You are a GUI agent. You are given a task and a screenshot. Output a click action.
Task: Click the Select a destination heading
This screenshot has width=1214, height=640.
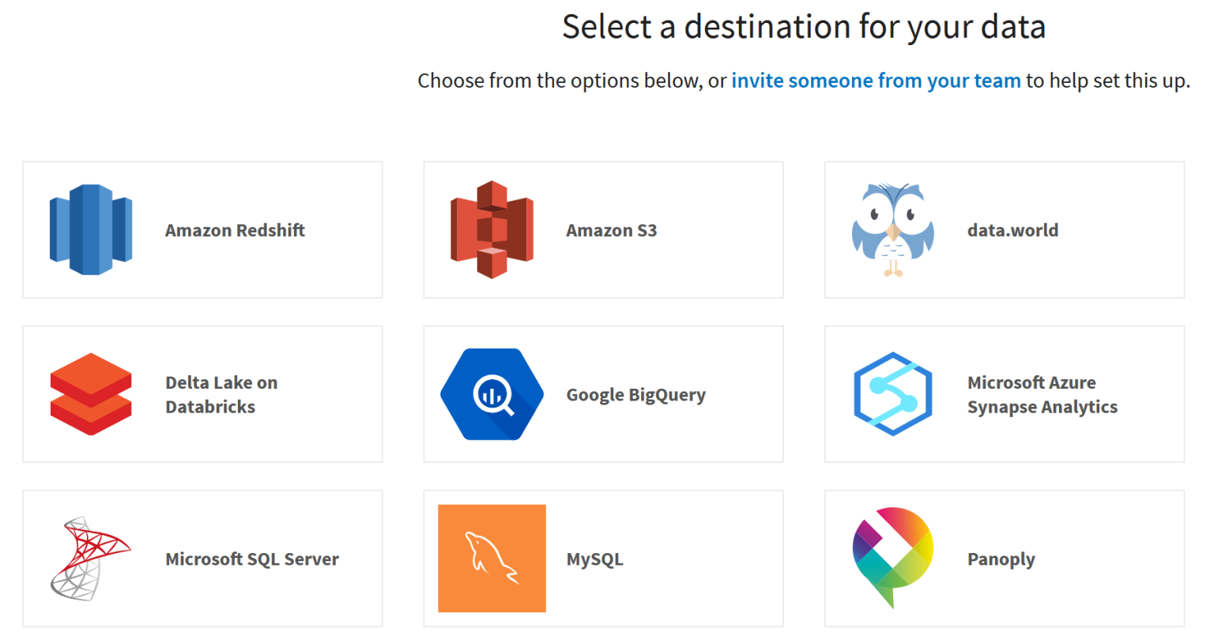click(804, 27)
